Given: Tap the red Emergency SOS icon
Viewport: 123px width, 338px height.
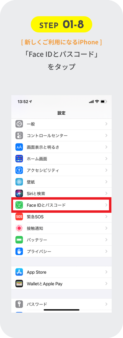Looking at the screenshot, I should (19, 217).
